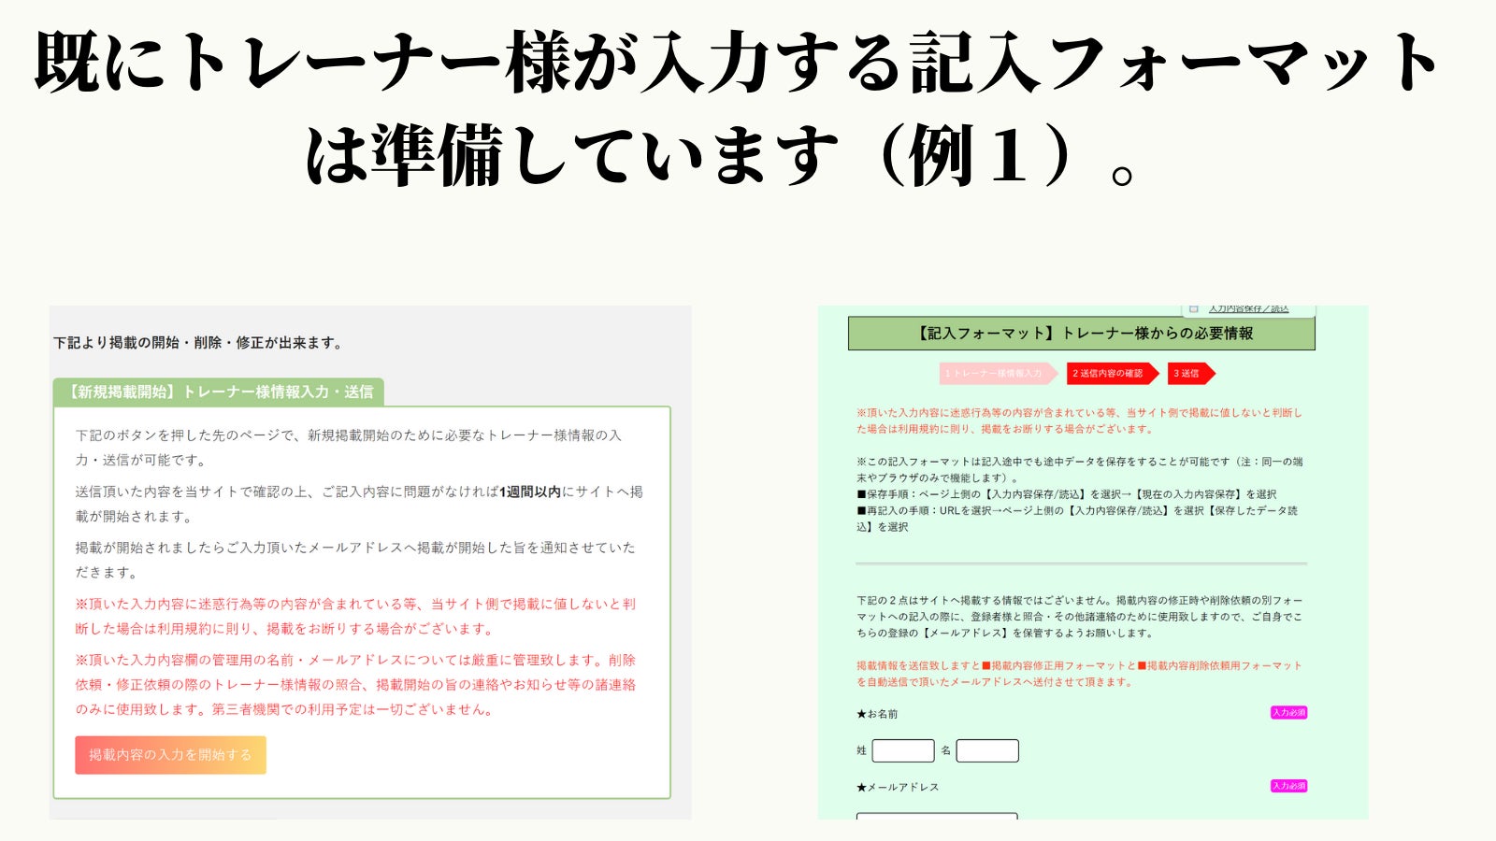1496x841 pixels.
Task: Focus the 姓 name input field
Action: click(x=902, y=750)
